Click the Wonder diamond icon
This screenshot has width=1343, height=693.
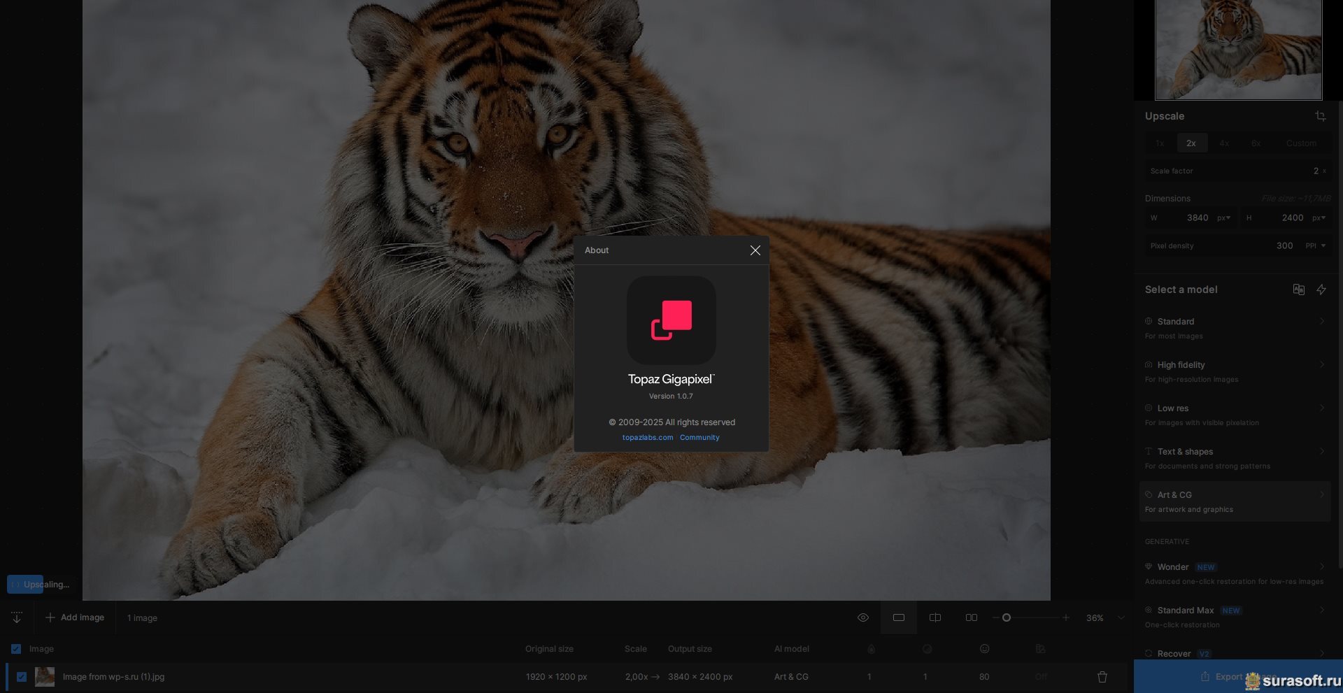[x=1149, y=567]
